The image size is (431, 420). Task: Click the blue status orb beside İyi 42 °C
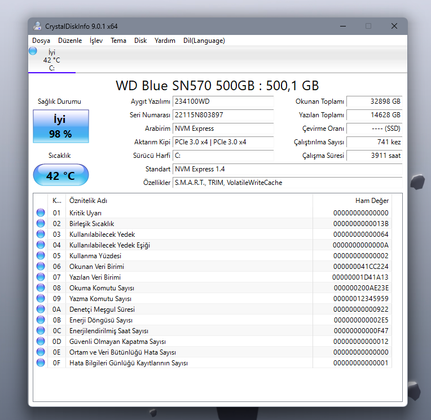pyautogui.click(x=33, y=51)
